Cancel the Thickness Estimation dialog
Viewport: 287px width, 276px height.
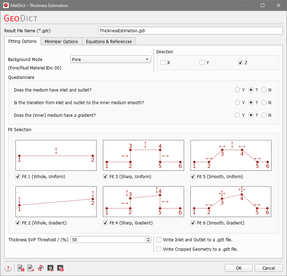tap(268, 268)
